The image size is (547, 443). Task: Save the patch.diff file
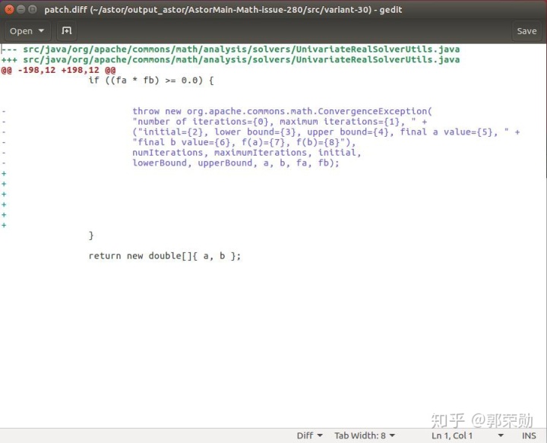pyautogui.click(x=526, y=31)
